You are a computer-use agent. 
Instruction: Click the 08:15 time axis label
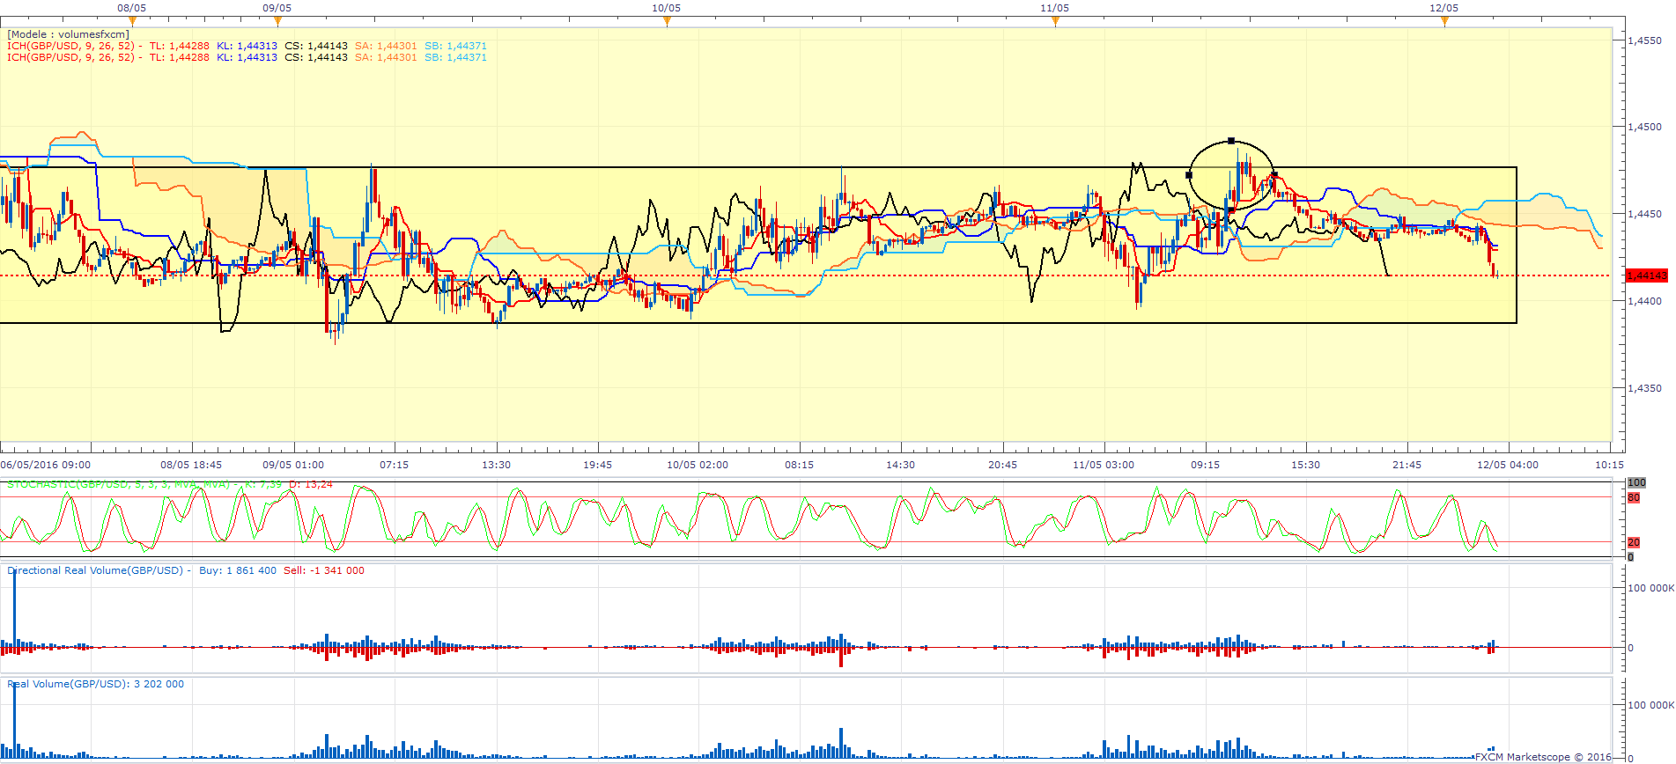point(800,465)
